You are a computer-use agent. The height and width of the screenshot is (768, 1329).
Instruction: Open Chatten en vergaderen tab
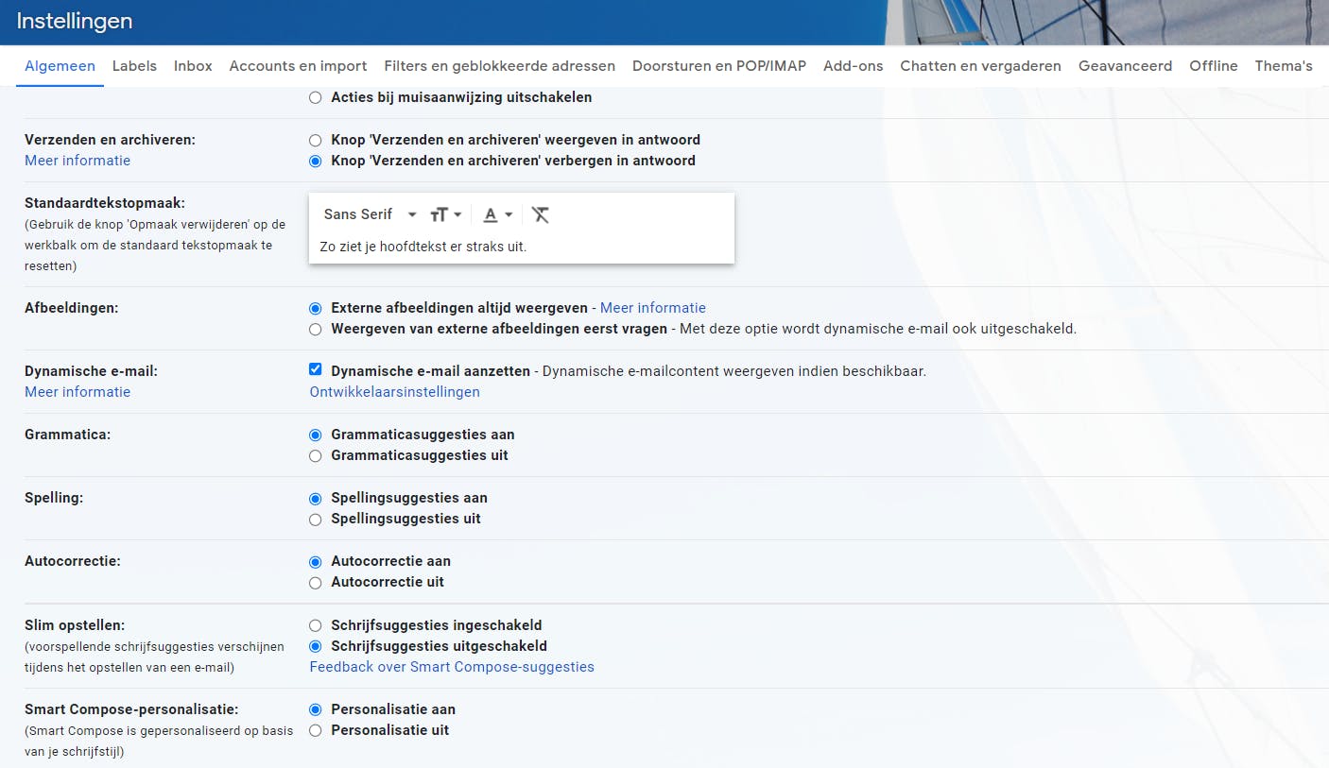pos(980,66)
